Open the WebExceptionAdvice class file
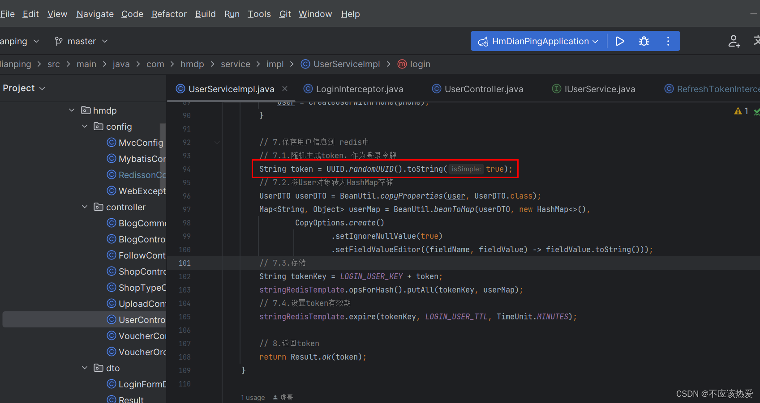The width and height of the screenshot is (760, 403). pyautogui.click(x=137, y=191)
